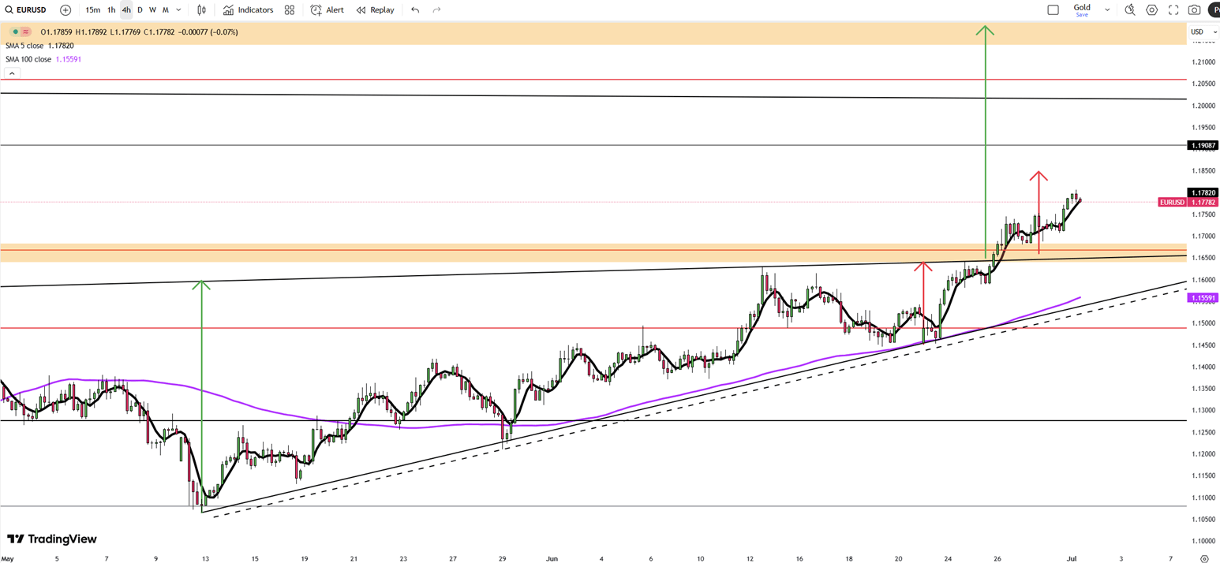Viewport: 1220px width, 563px height.
Task: Enter fullscreen mode
Action: point(1173,10)
